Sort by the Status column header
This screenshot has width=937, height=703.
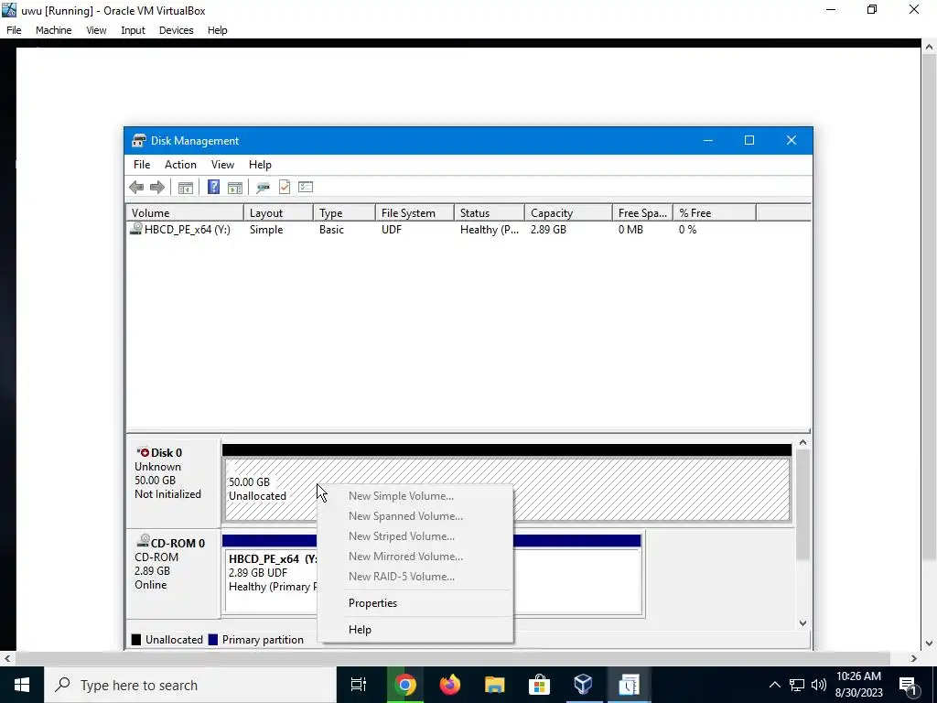pyautogui.click(x=490, y=212)
